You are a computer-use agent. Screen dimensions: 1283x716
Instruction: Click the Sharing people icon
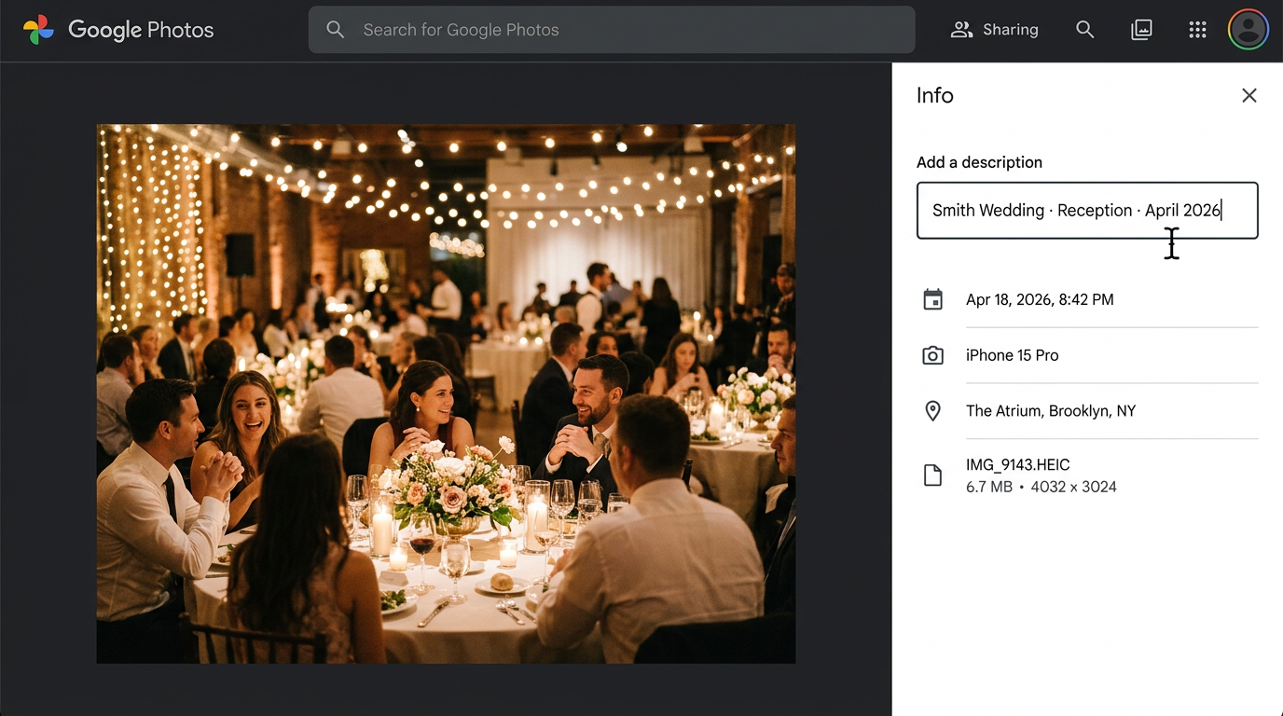961,29
